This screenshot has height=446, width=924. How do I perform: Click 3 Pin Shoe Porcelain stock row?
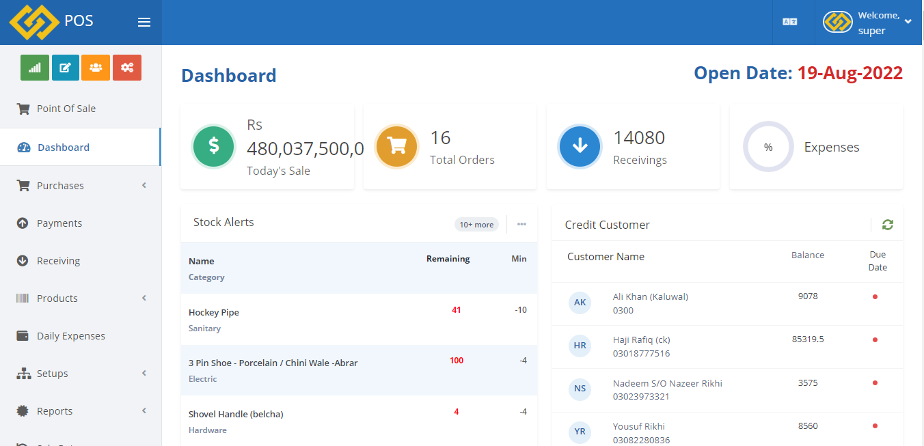click(x=359, y=370)
